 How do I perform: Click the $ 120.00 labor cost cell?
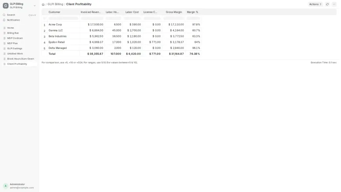point(132,48)
